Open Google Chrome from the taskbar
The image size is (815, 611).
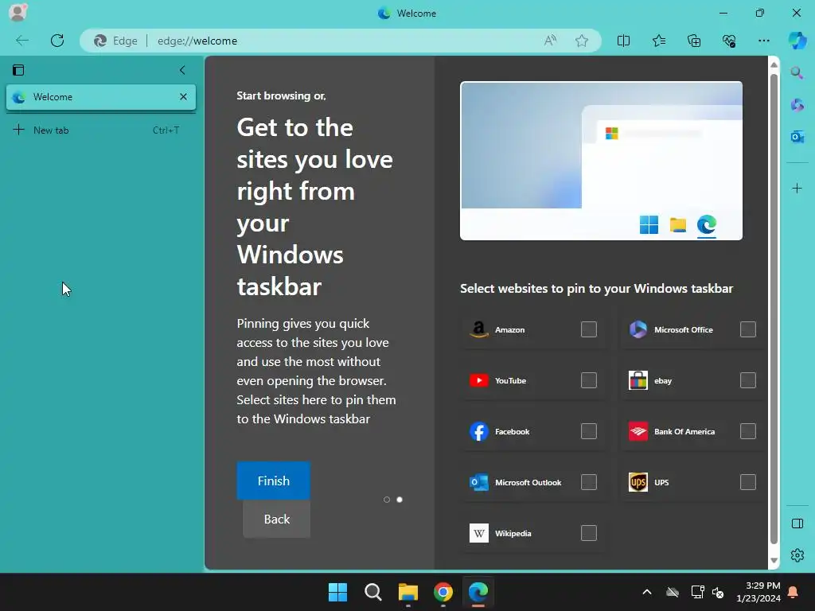click(443, 592)
